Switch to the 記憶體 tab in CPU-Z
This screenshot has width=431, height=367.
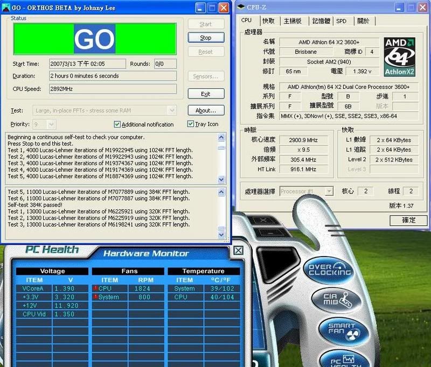[321, 21]
